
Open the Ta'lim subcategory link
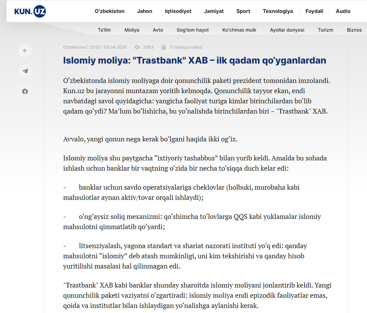tap(104, 30)
